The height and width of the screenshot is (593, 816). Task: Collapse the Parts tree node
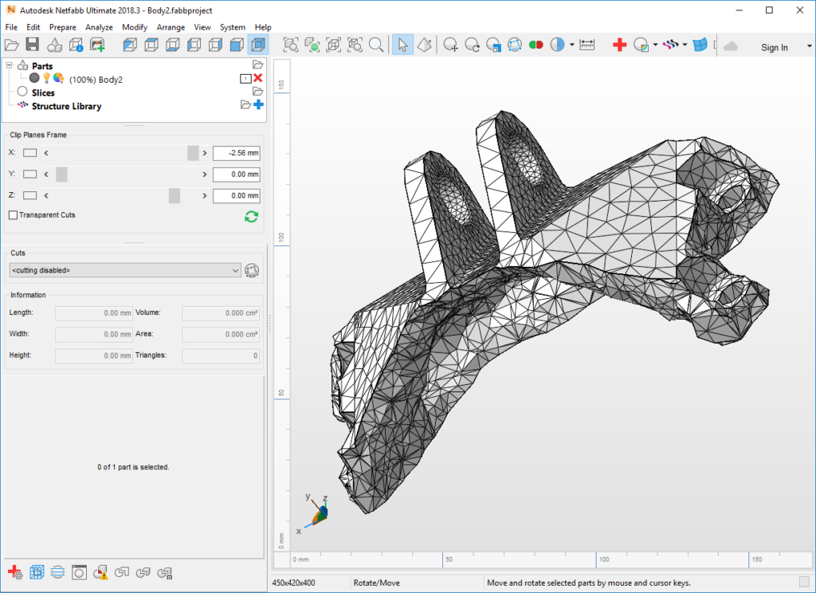[x=10, y=66]
